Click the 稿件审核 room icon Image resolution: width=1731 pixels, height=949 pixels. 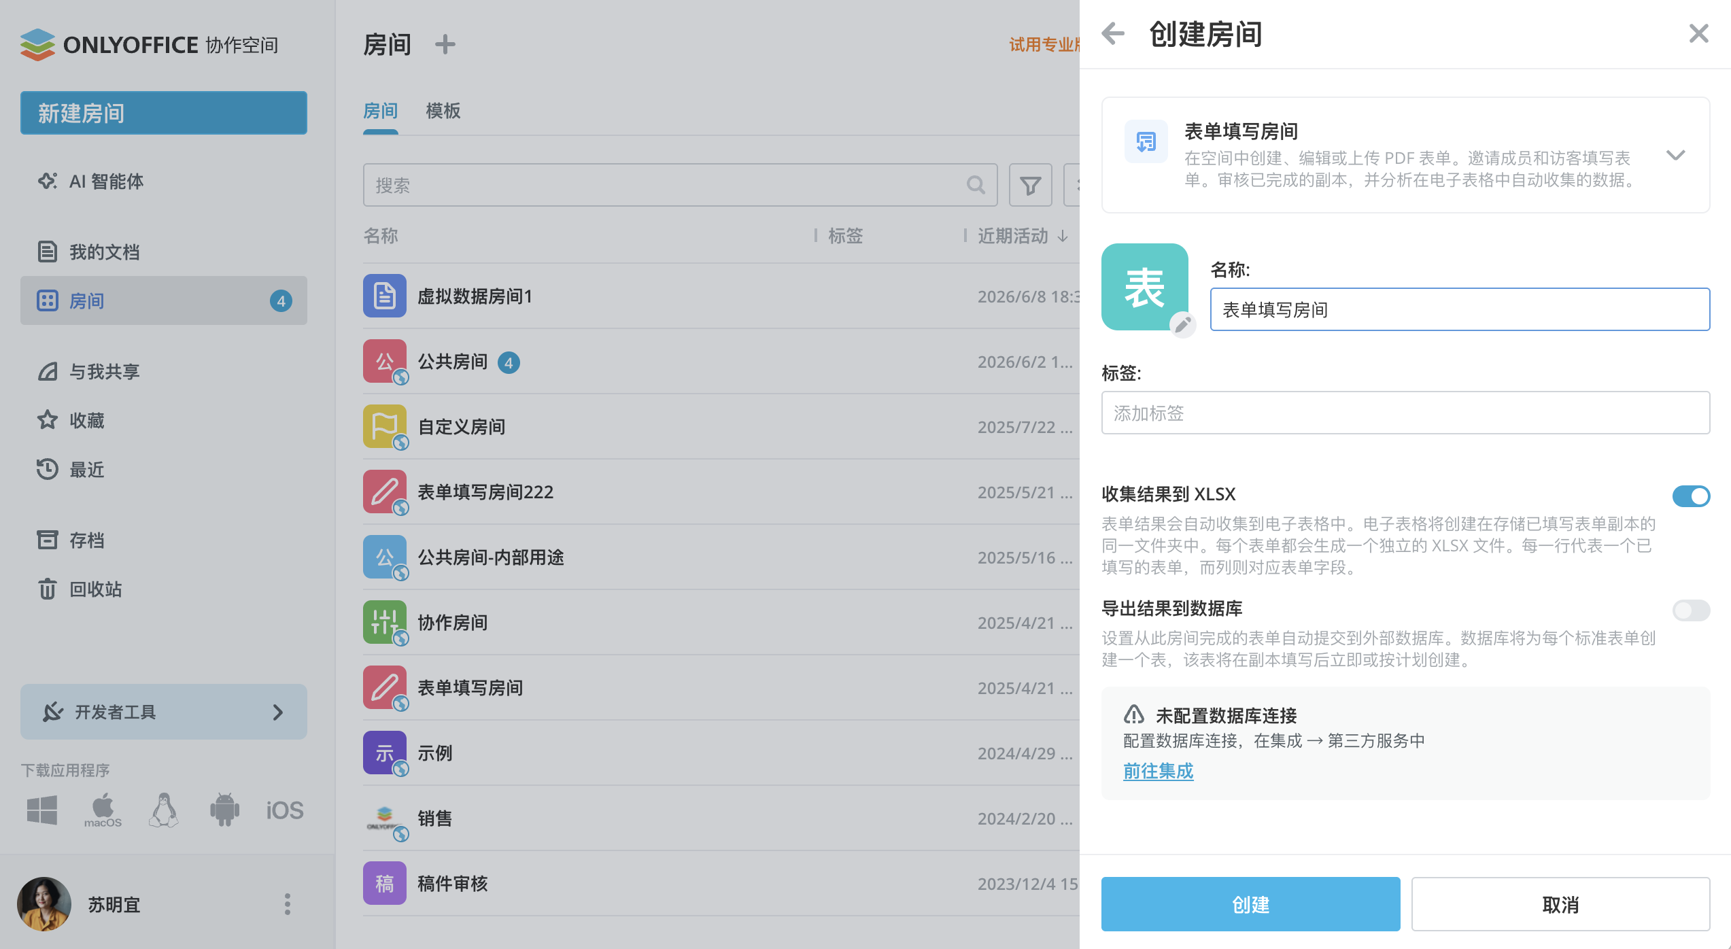385,883
